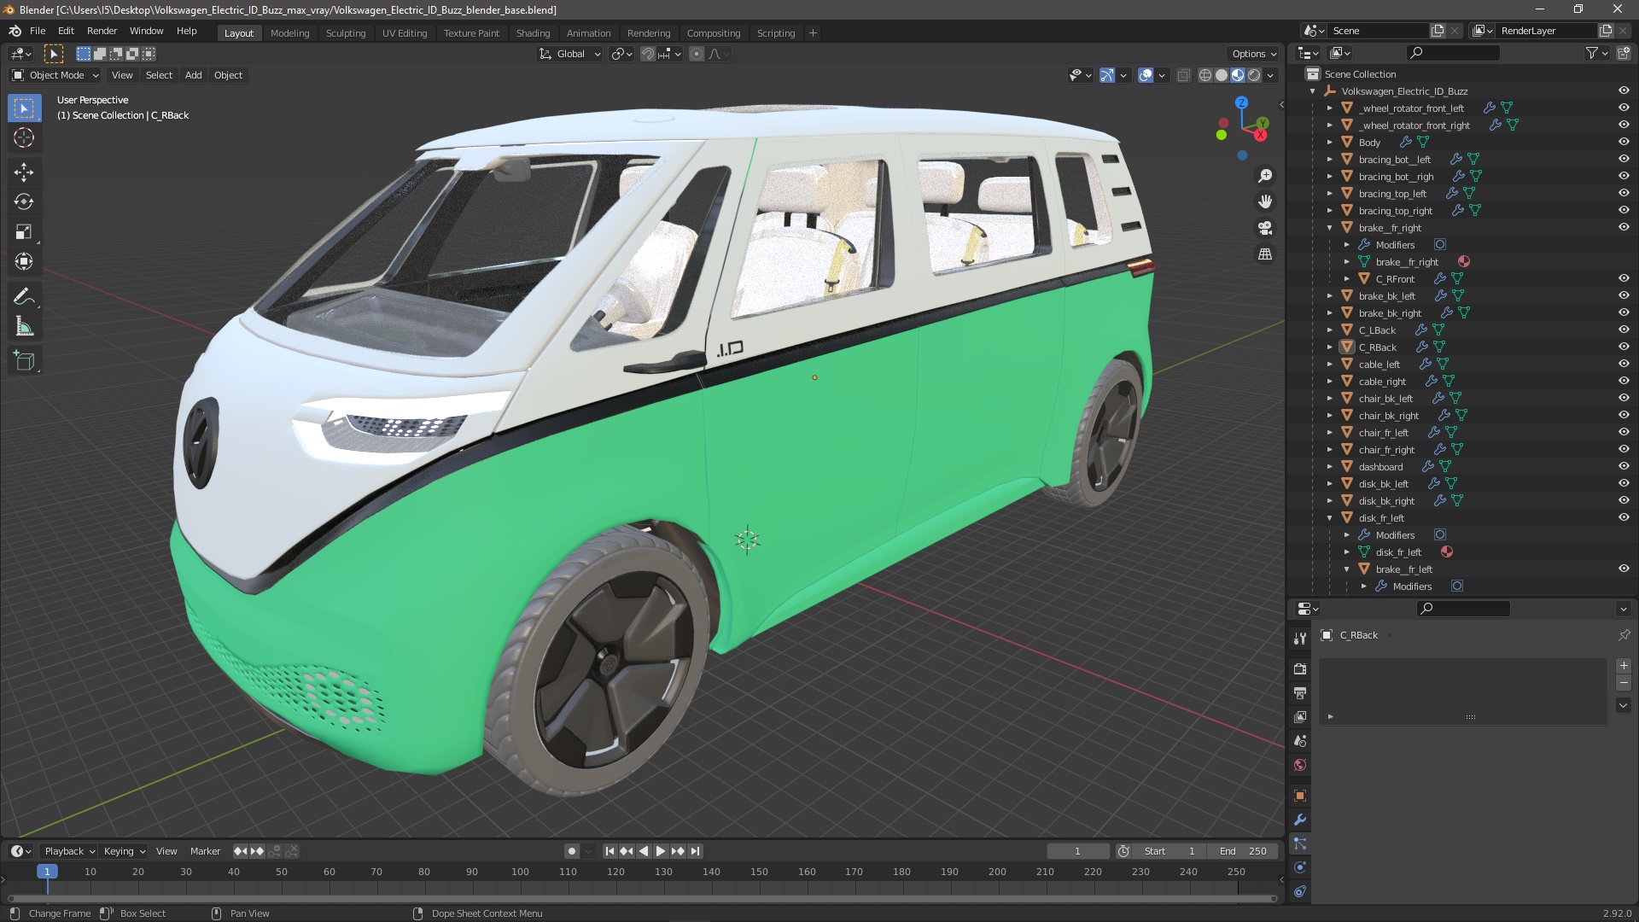Hide chair_fr_left in outliner
1639x922 pixels.
pos(1624,432)
